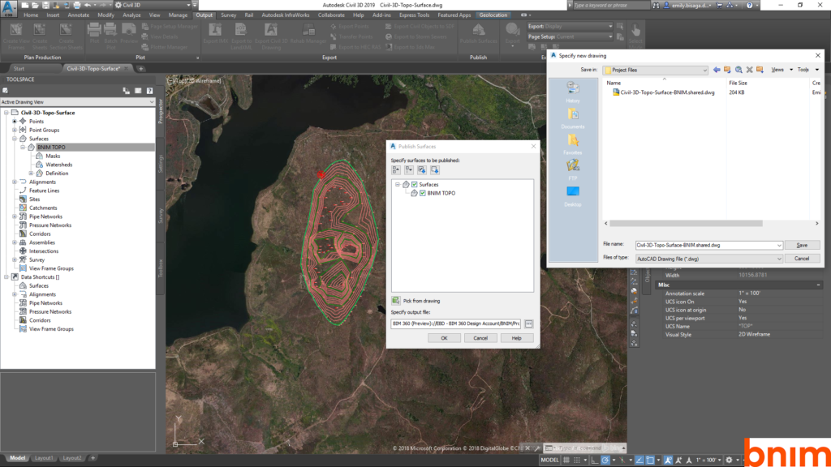831x467 pixels.
Task: Uncheck the Surfaces checkbox in Publish Surfaces
Action: coord(415,185)
